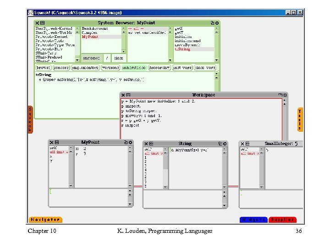Viewport: 330px width, 247px height.
Task: Collapse the System Browser using its title bar icon
Action: (x=212, y=23)
